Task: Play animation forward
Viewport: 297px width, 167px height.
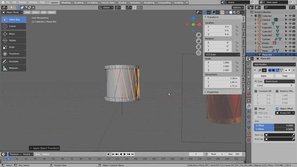Action: (x=125, y=154)
